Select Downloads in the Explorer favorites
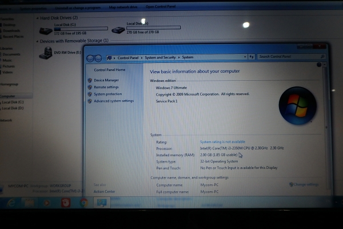This screenshot has width=343, height=229. [x=11, y=31]
